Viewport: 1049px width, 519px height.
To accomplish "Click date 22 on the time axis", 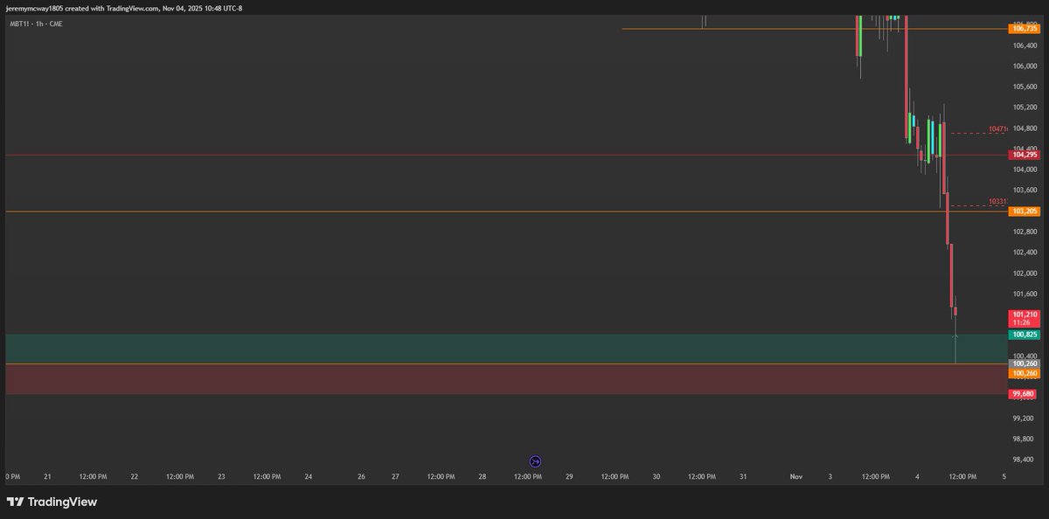I will 134,477.
